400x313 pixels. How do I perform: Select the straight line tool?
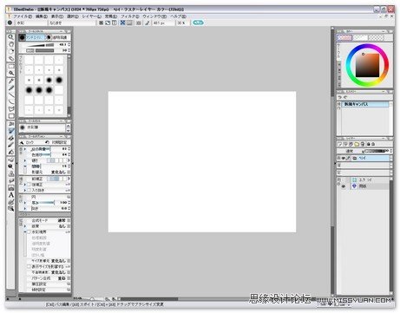[10, 95]
